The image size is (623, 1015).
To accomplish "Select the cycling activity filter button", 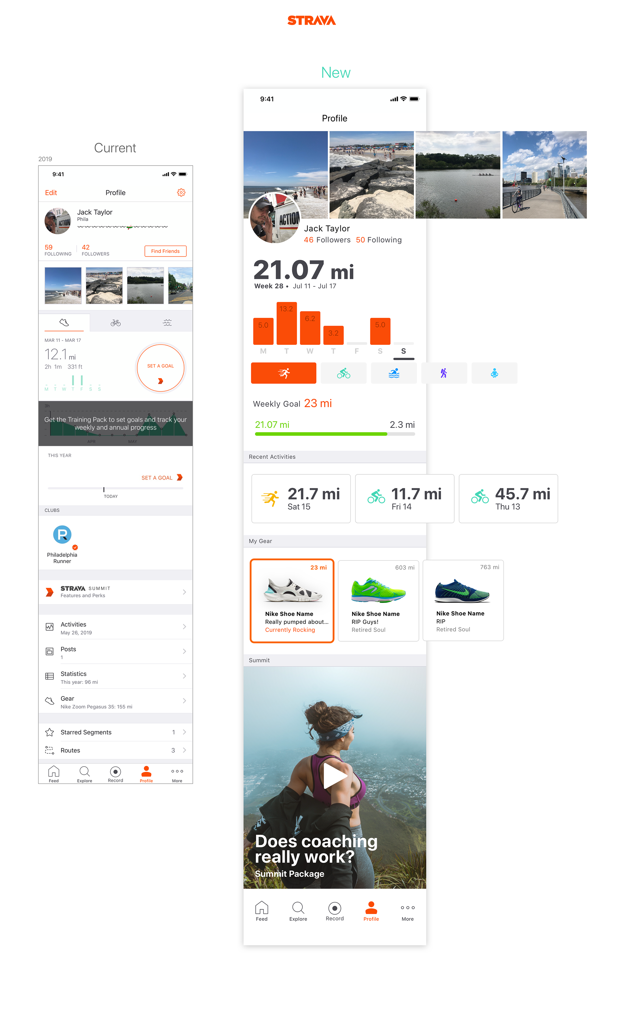I will coord(344,373).
